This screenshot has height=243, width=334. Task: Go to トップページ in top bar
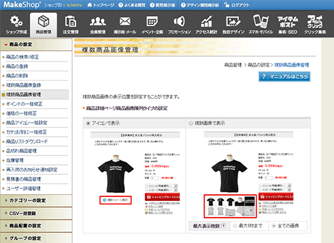point(101,5)
